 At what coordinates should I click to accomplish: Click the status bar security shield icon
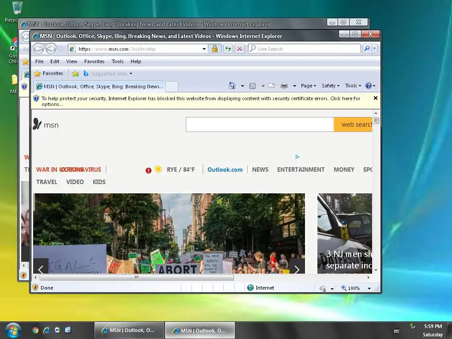[x=35, y=287]
